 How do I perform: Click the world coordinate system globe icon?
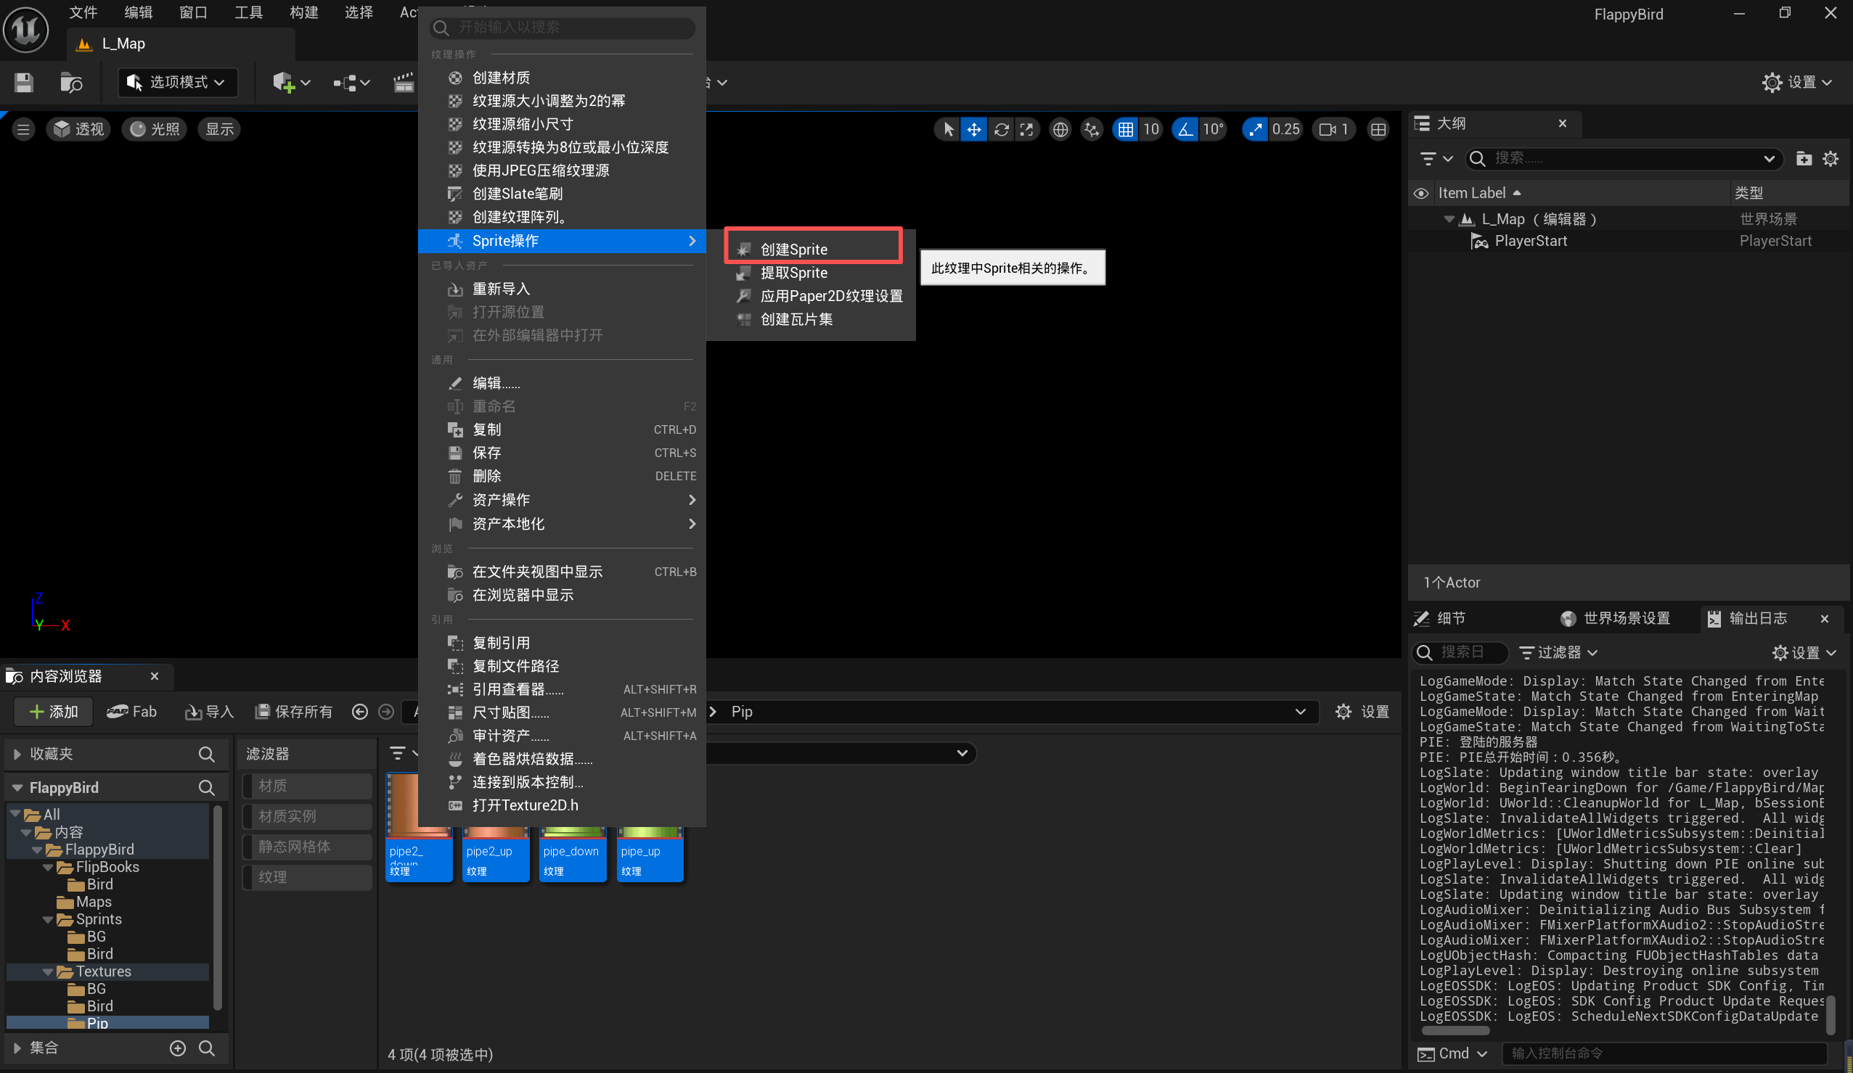1060,129
